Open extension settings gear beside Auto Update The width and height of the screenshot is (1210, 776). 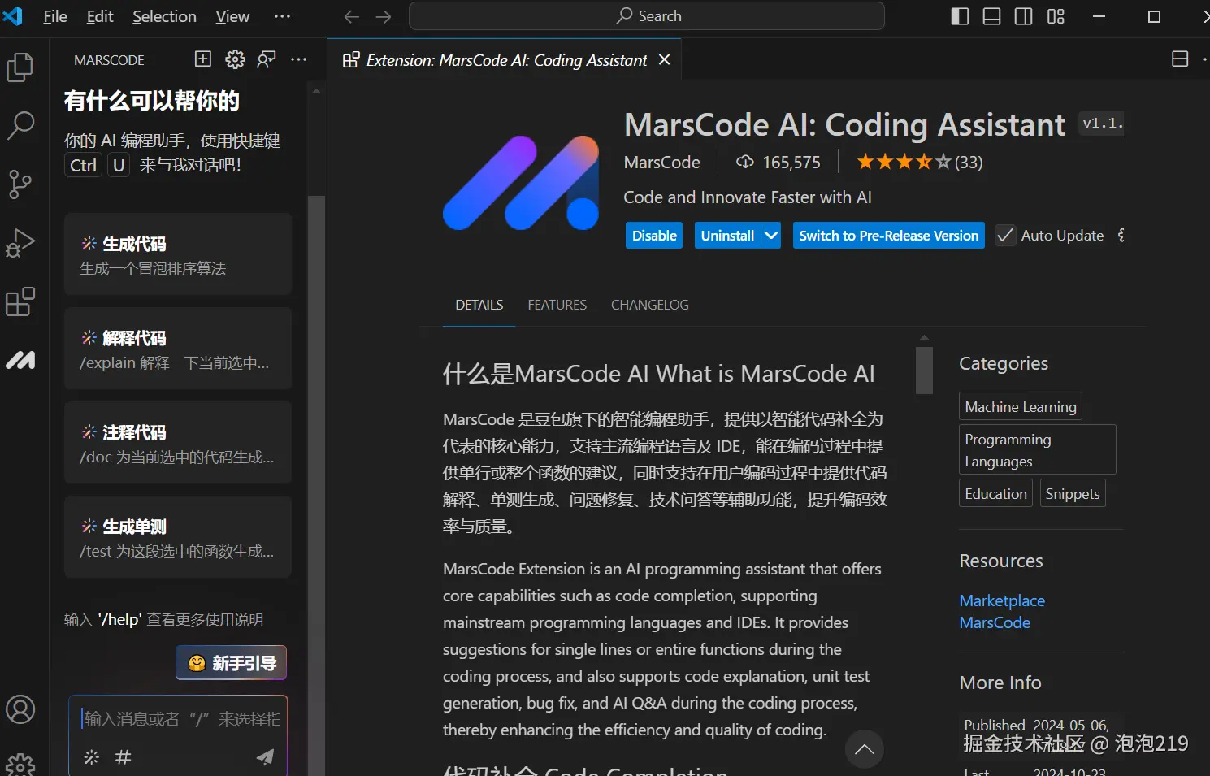(x=1122, y=235)
